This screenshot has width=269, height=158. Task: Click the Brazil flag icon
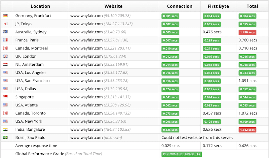pyautogui.click(x=5, y=137)
